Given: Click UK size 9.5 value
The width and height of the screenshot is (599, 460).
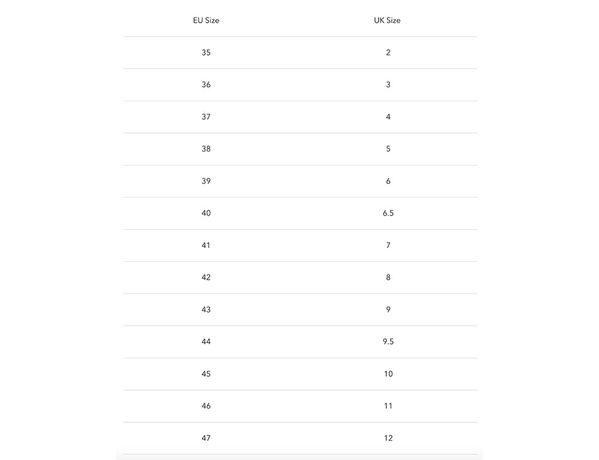Looking at the screenshot, I should coord(388,341).
